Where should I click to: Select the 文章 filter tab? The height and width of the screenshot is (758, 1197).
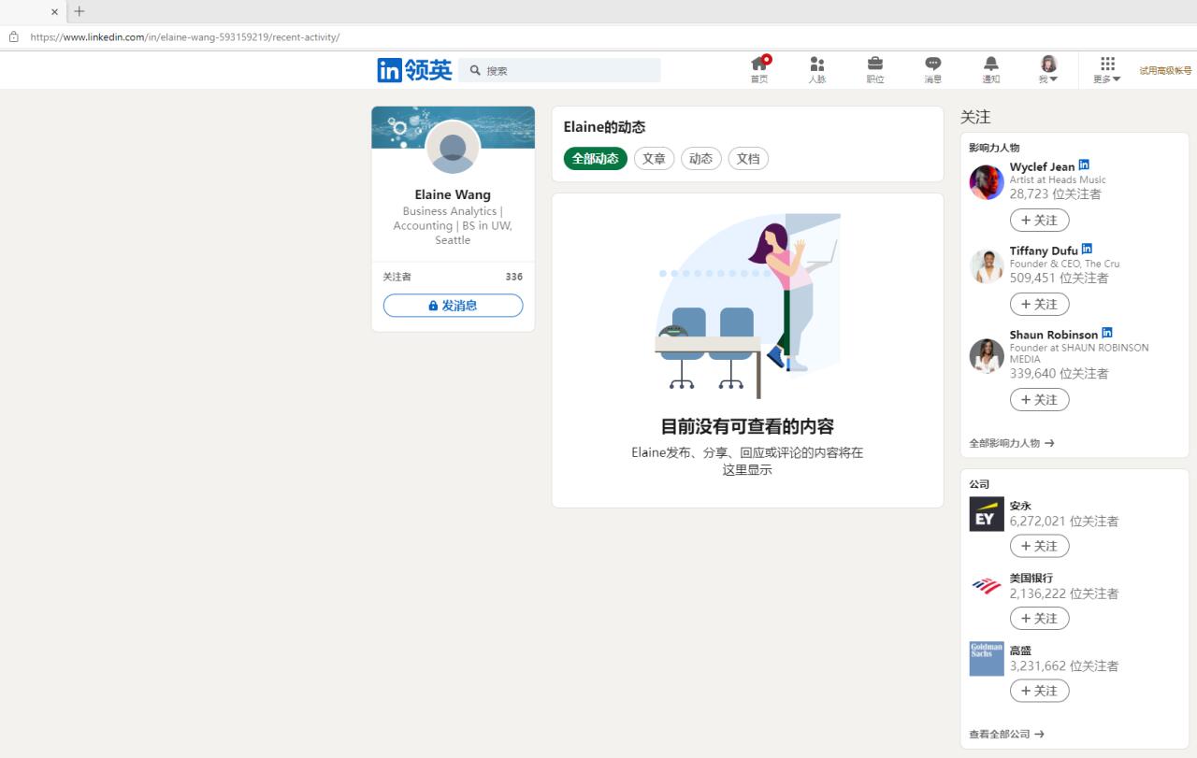pos(654,159)
